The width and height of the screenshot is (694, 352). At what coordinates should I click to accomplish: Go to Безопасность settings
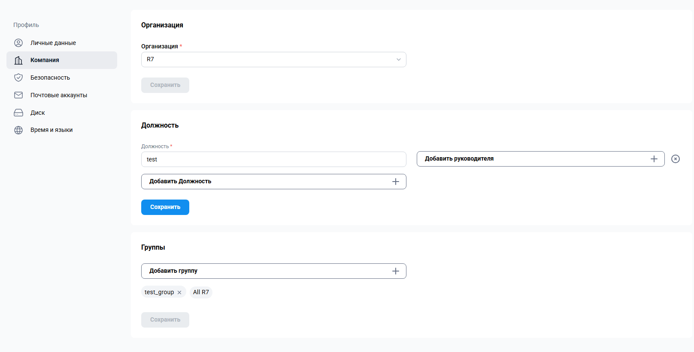click(x=62, y=78)
